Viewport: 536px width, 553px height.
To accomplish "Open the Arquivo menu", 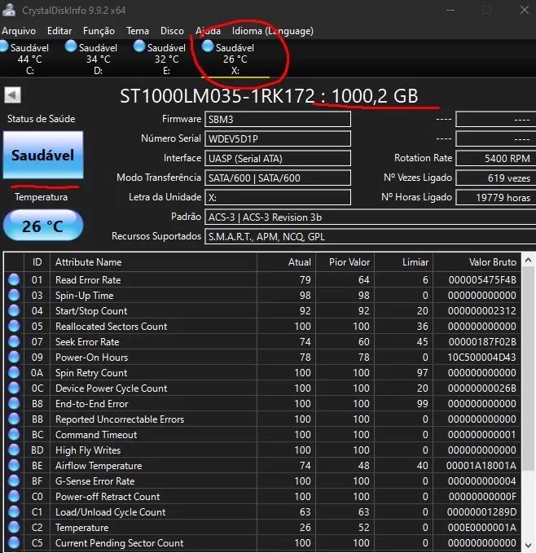I will click(19, 31).
